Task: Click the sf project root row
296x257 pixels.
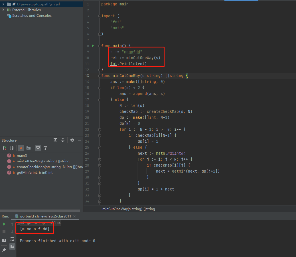Action: coord(42,4)
